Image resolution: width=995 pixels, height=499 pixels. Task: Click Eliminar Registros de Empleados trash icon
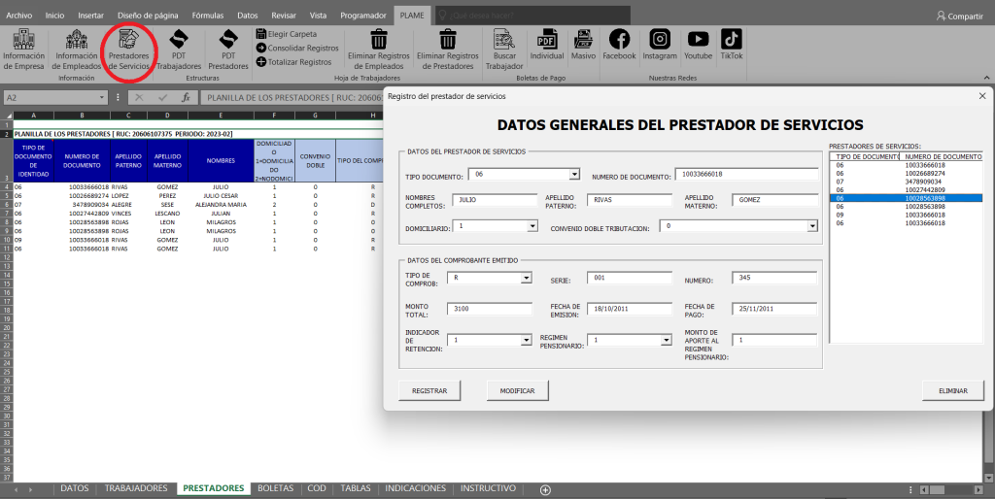[379, 39]
